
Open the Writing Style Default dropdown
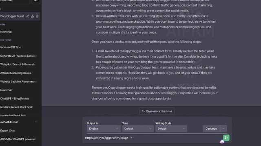tap(171, 129)
